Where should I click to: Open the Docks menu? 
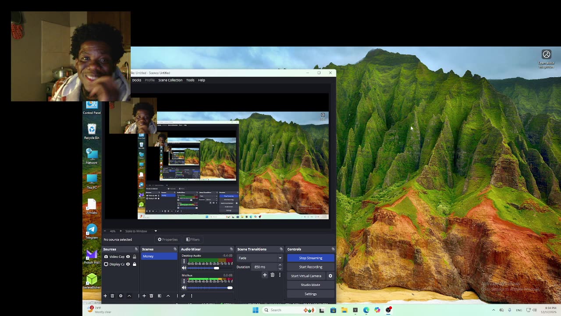click(137, 80)
